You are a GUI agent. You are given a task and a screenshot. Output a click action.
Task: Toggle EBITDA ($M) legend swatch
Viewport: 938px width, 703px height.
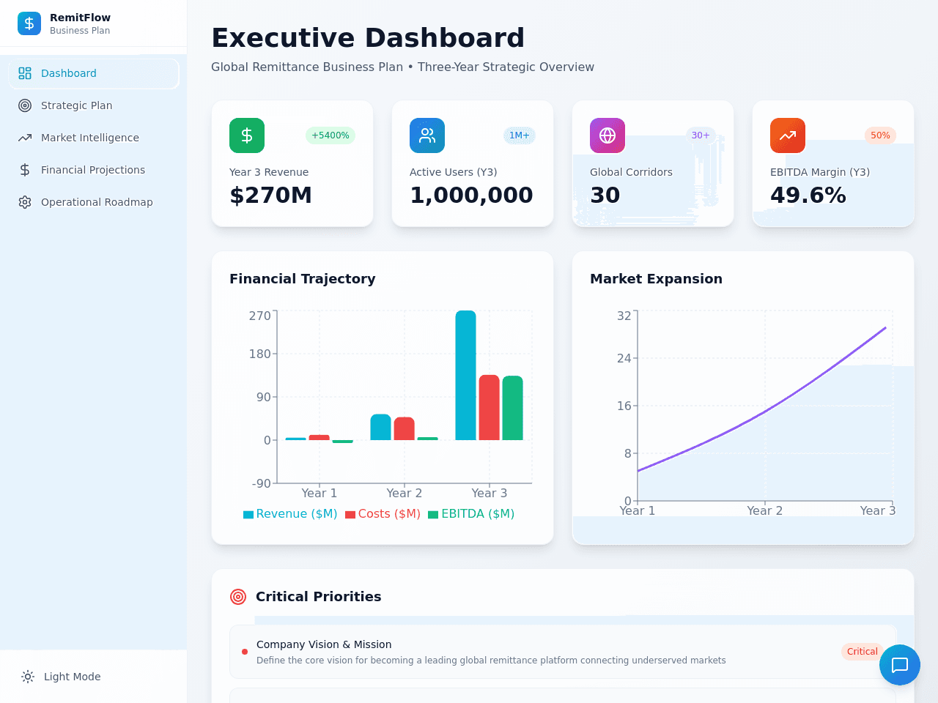click(433, 514)
